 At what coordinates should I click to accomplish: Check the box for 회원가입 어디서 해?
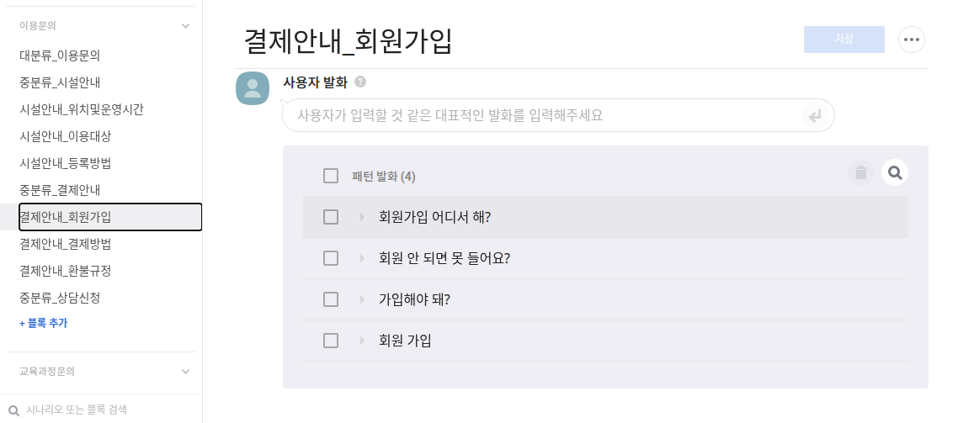tap(331, 217)
